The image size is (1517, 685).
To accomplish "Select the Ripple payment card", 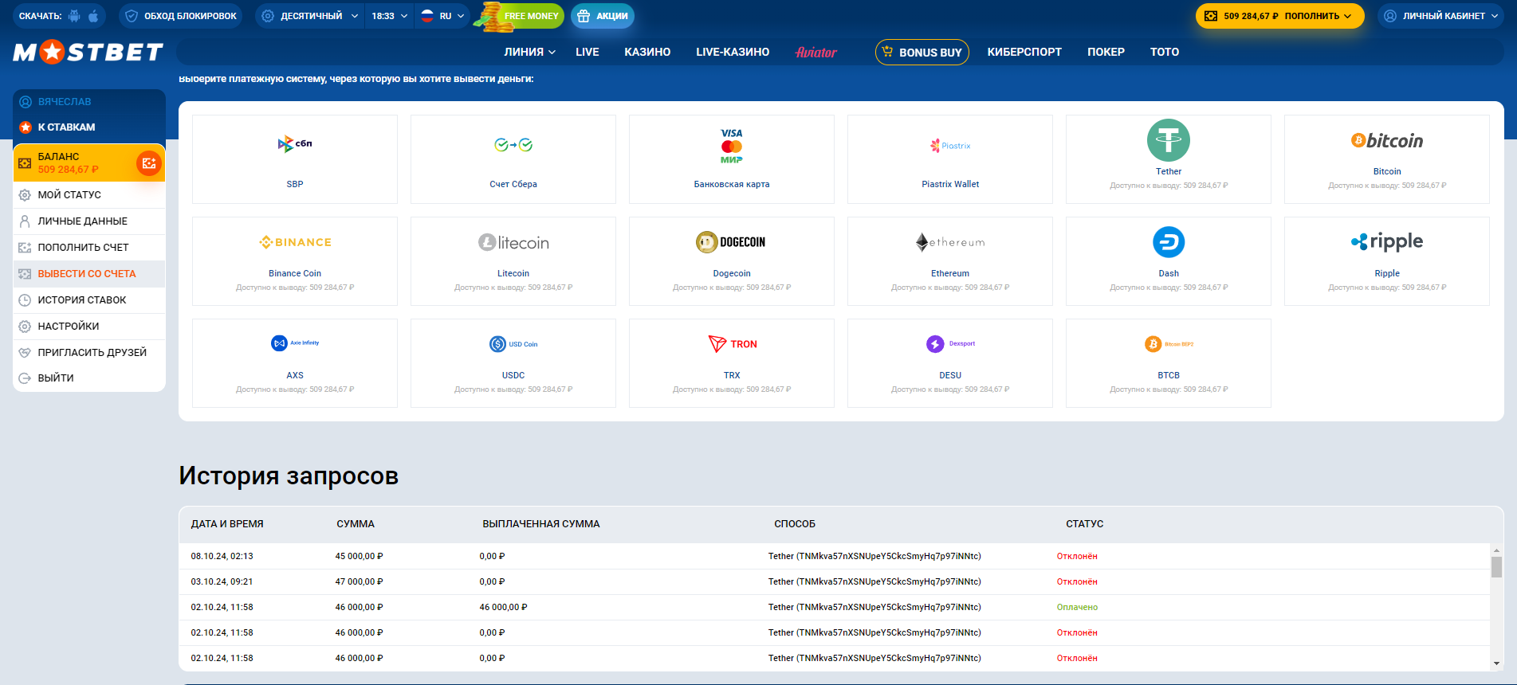I will coord(1387,261).
